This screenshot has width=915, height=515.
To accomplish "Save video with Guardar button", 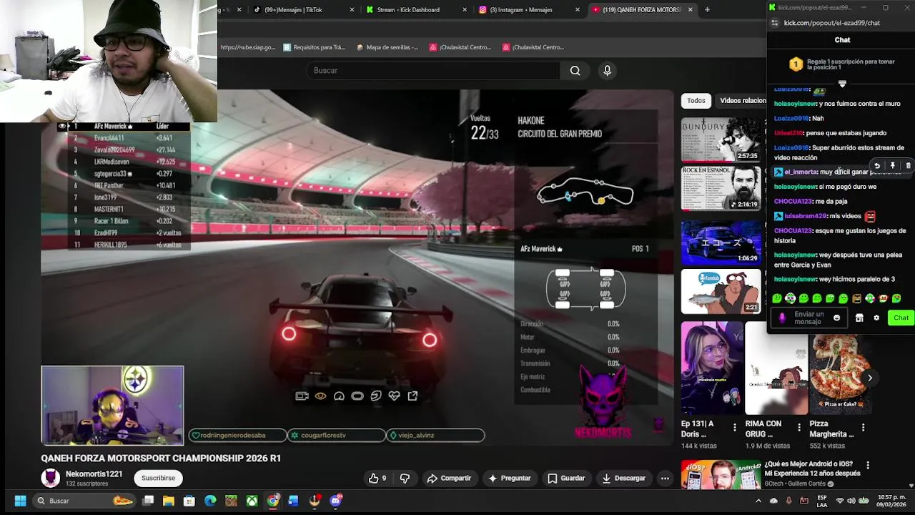I will coord(566,478).
